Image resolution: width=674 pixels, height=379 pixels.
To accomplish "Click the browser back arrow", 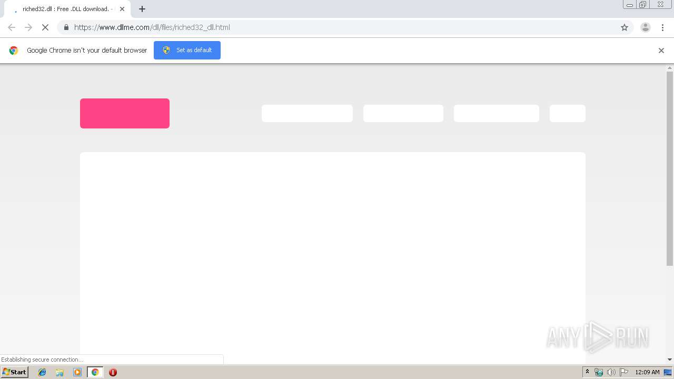I will coord(12,27).
